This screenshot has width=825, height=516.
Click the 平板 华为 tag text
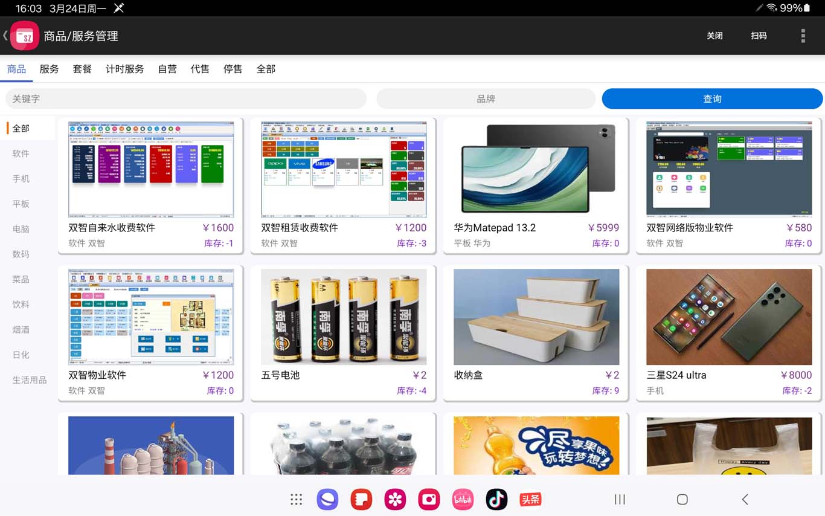[472, 243]
